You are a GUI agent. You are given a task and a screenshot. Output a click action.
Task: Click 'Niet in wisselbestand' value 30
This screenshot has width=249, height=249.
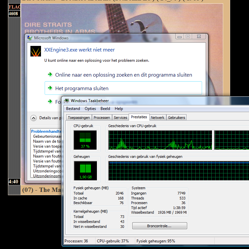coord(122,227)
